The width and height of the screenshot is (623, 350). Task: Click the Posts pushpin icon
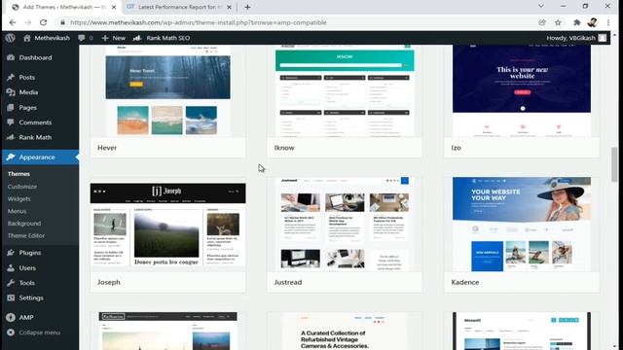[11, 78]
